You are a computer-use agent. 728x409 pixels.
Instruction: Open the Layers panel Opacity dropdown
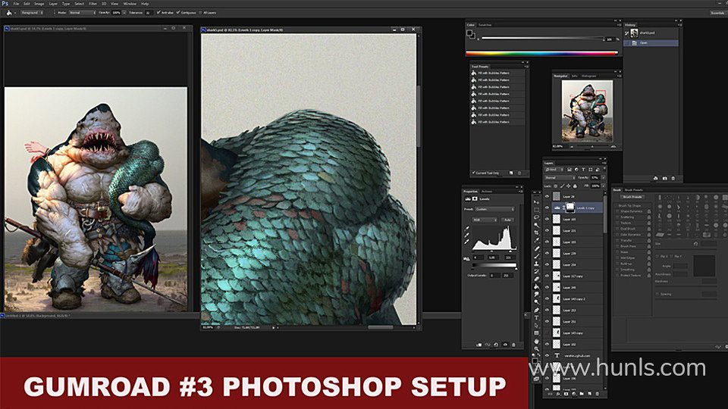point(603,177)
